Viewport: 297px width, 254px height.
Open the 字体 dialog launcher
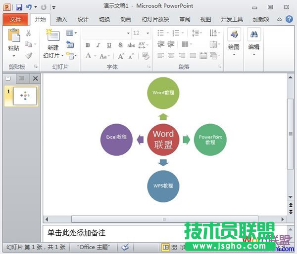click(x=148, y=67)
